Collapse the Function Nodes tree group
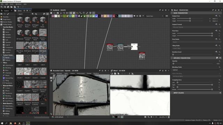Screen dimensions: 223x125 click(x=1, y=27)
